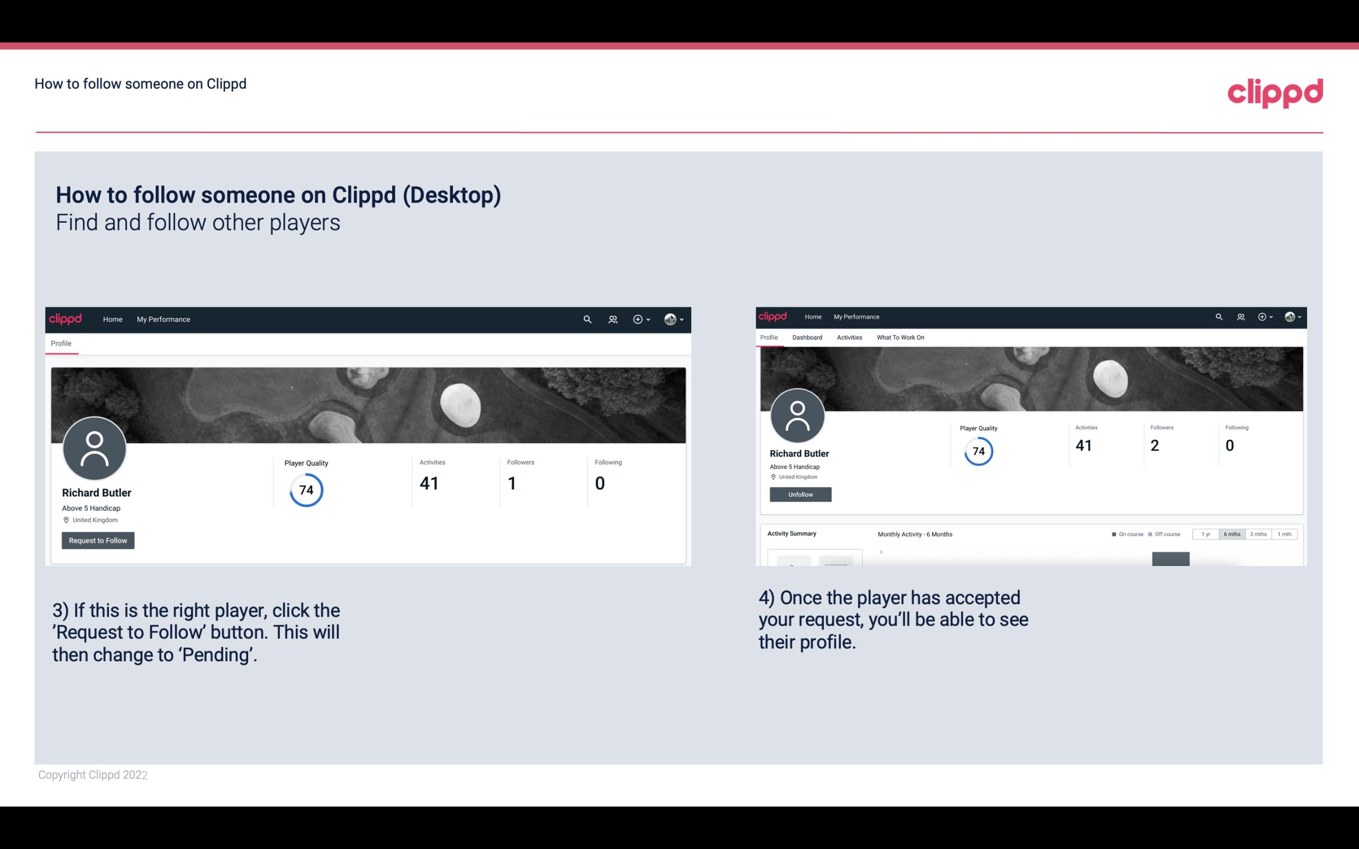Click 'Request to Follow' button on profile
The width and height of the screenshot is (1359, 849).
pos(98,540)
